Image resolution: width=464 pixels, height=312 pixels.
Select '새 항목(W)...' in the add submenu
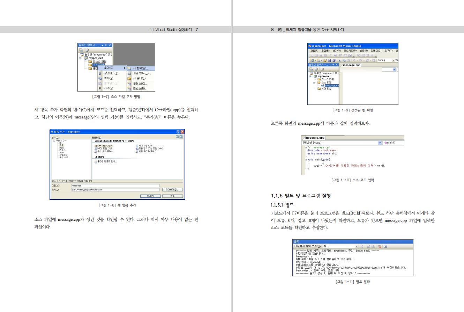141,68
